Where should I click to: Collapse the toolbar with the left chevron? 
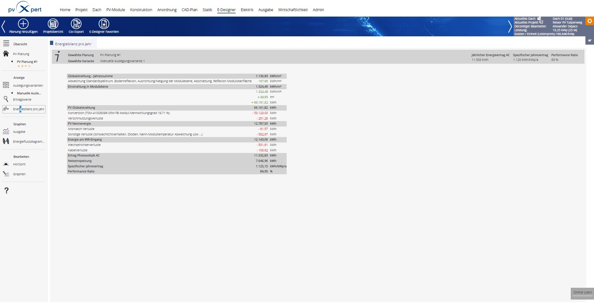3,26
